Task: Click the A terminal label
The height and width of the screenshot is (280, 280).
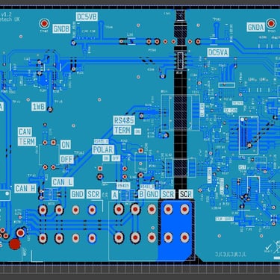Action: [x=114, y=195]
